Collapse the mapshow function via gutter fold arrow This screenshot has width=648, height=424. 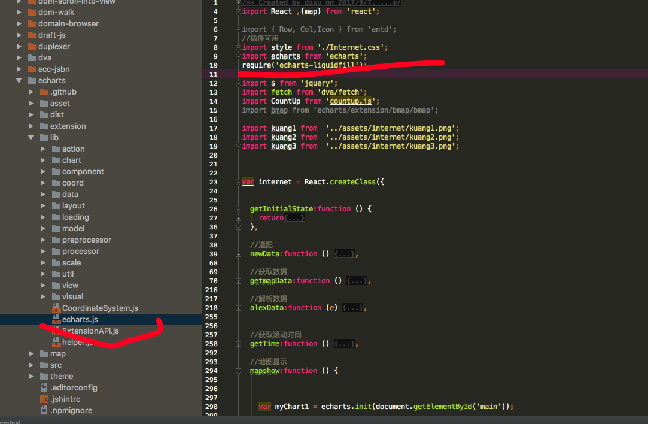click(238, 370)
